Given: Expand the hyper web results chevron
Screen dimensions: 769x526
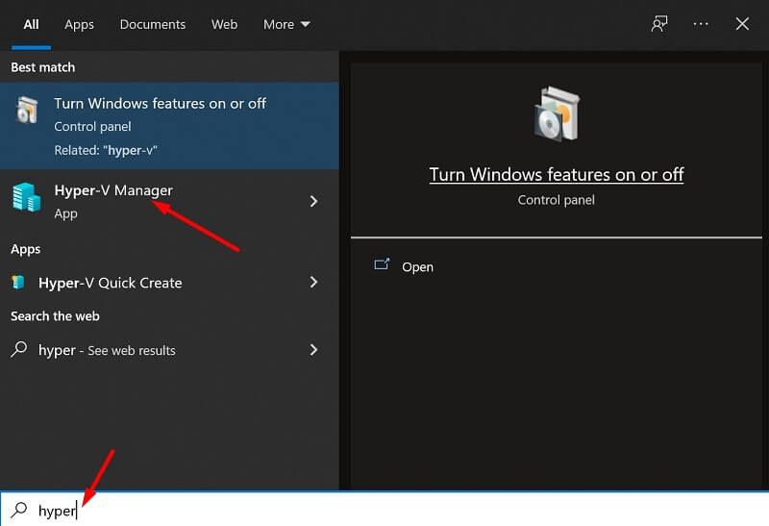Looking at the screenshot, I should tap(314, 350).
